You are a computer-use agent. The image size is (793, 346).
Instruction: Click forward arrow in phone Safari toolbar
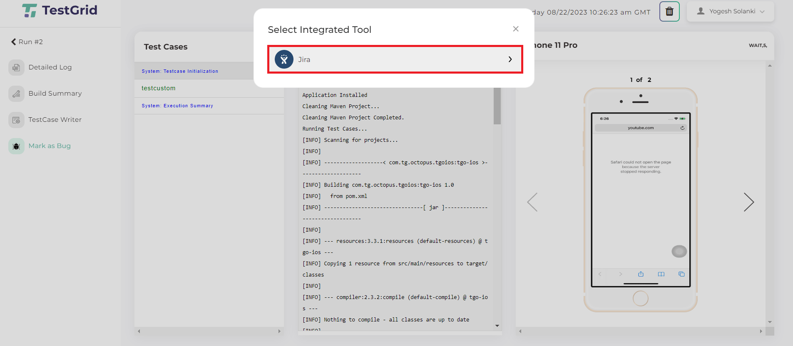pyautogui.click(x=621, y=274)
